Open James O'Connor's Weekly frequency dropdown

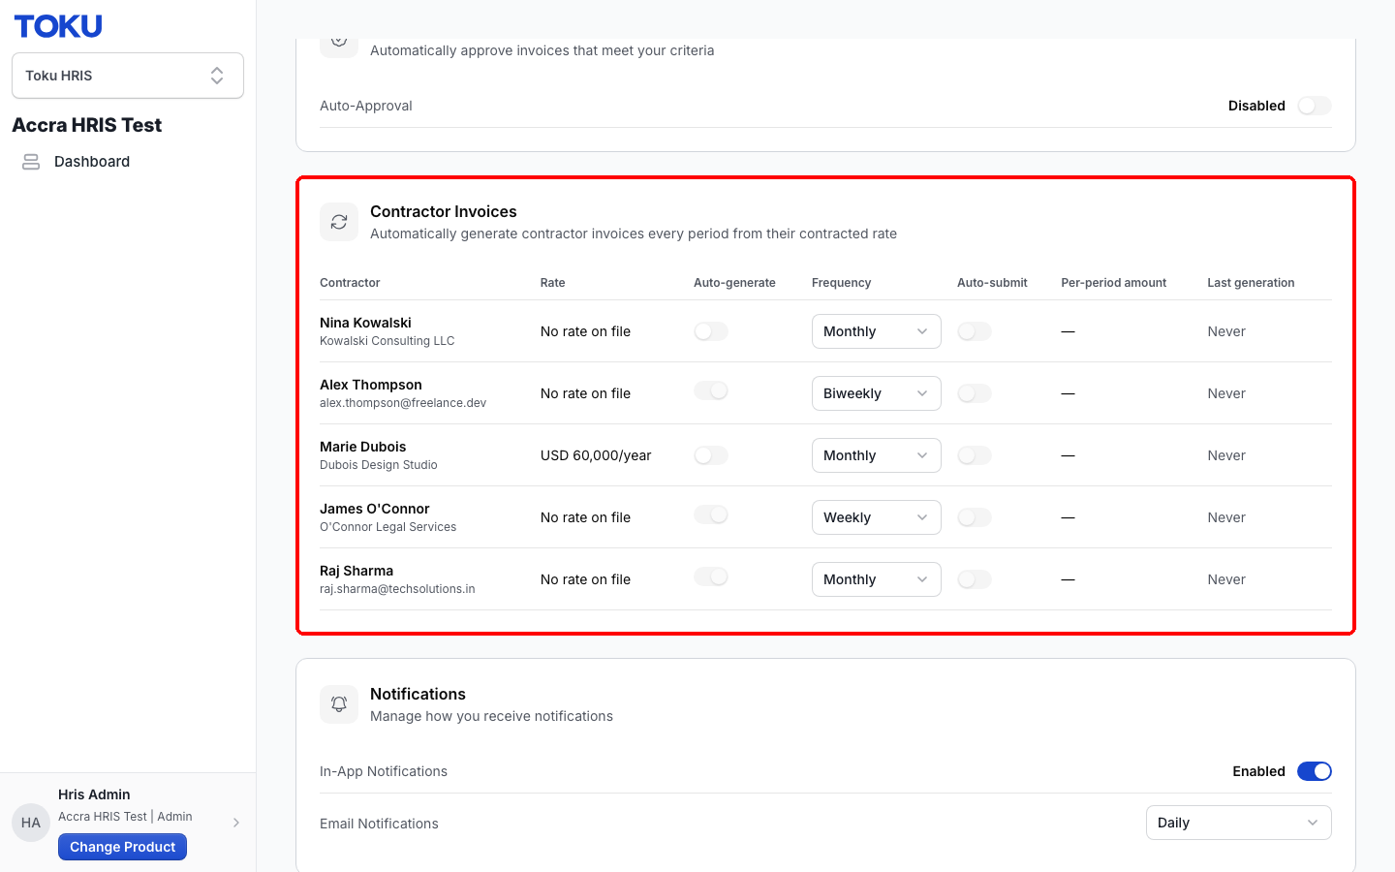click(876, 517)
